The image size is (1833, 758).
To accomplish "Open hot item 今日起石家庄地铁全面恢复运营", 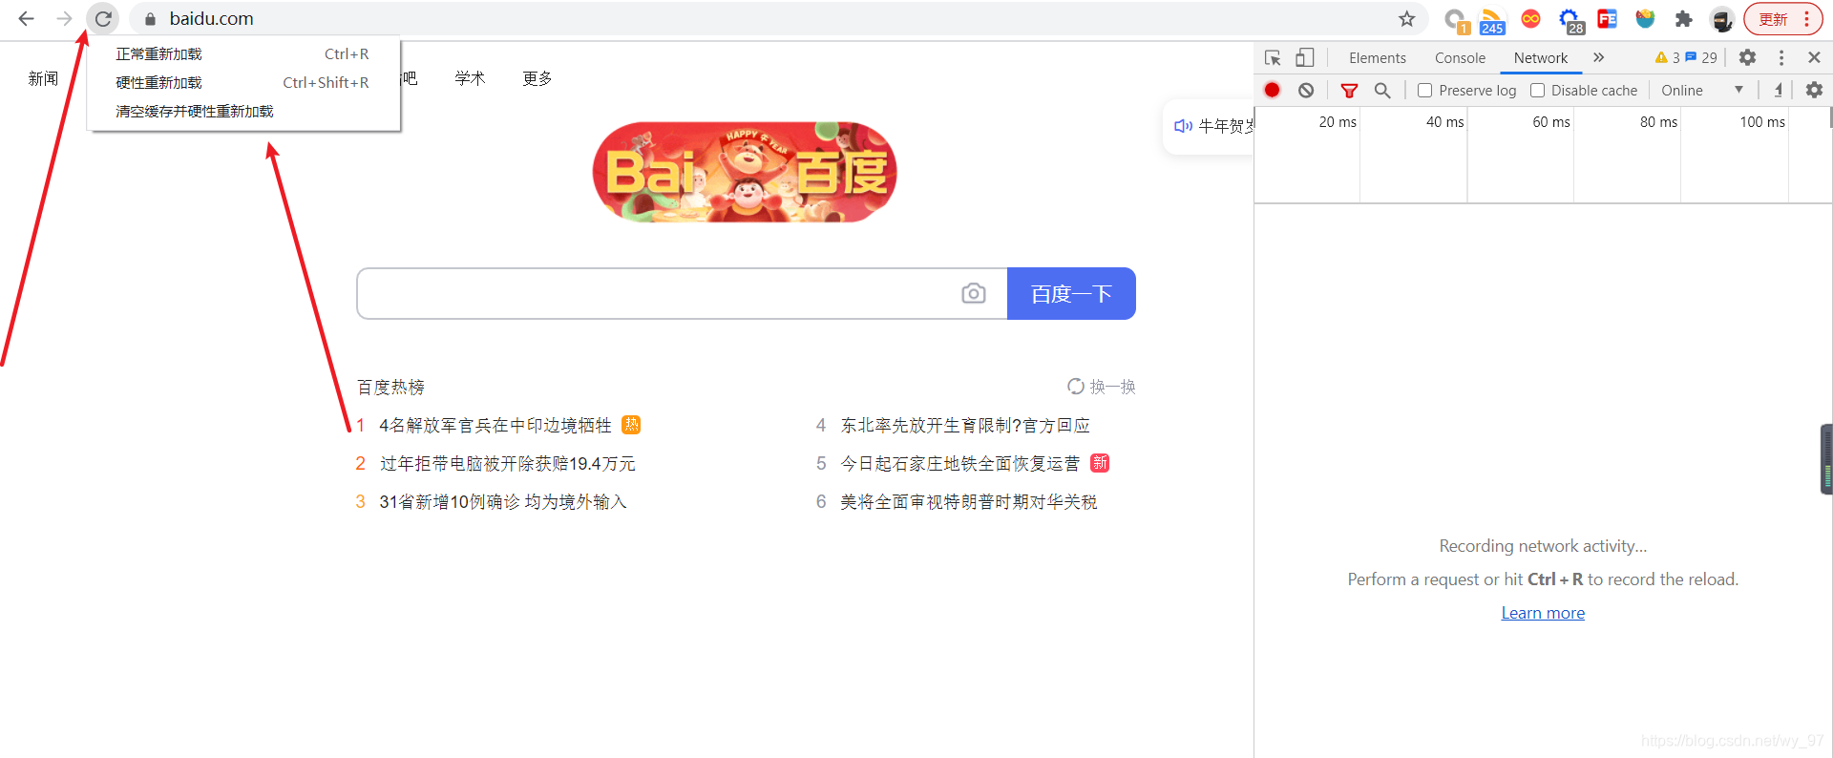I will point(959,463).
